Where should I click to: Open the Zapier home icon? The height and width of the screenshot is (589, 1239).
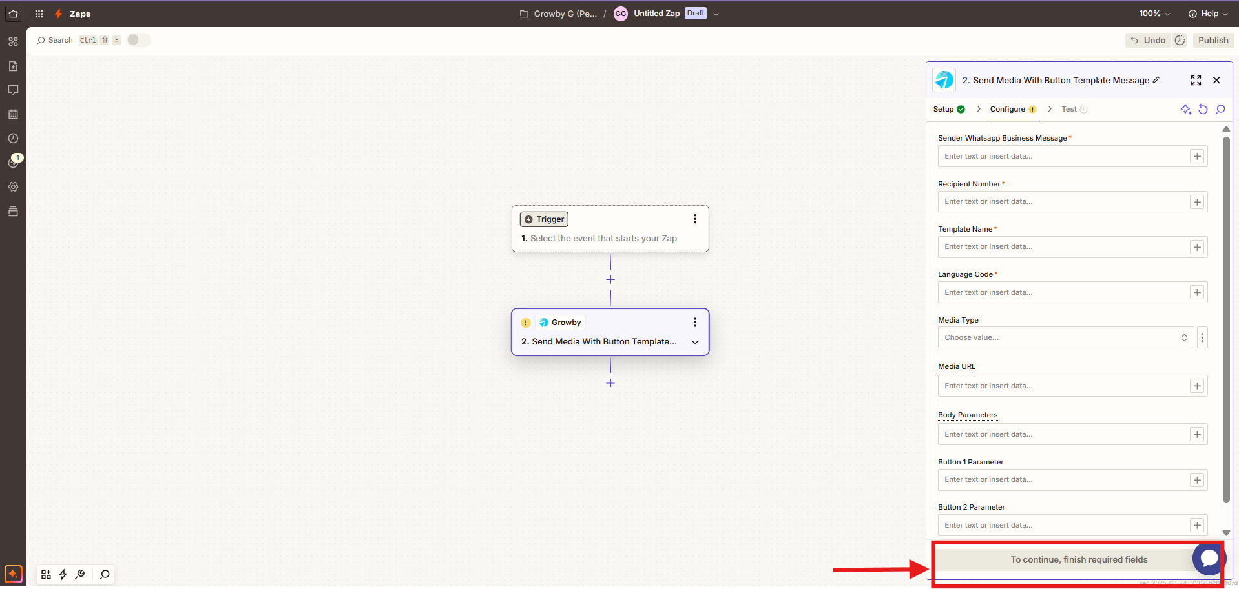[13, 14]
